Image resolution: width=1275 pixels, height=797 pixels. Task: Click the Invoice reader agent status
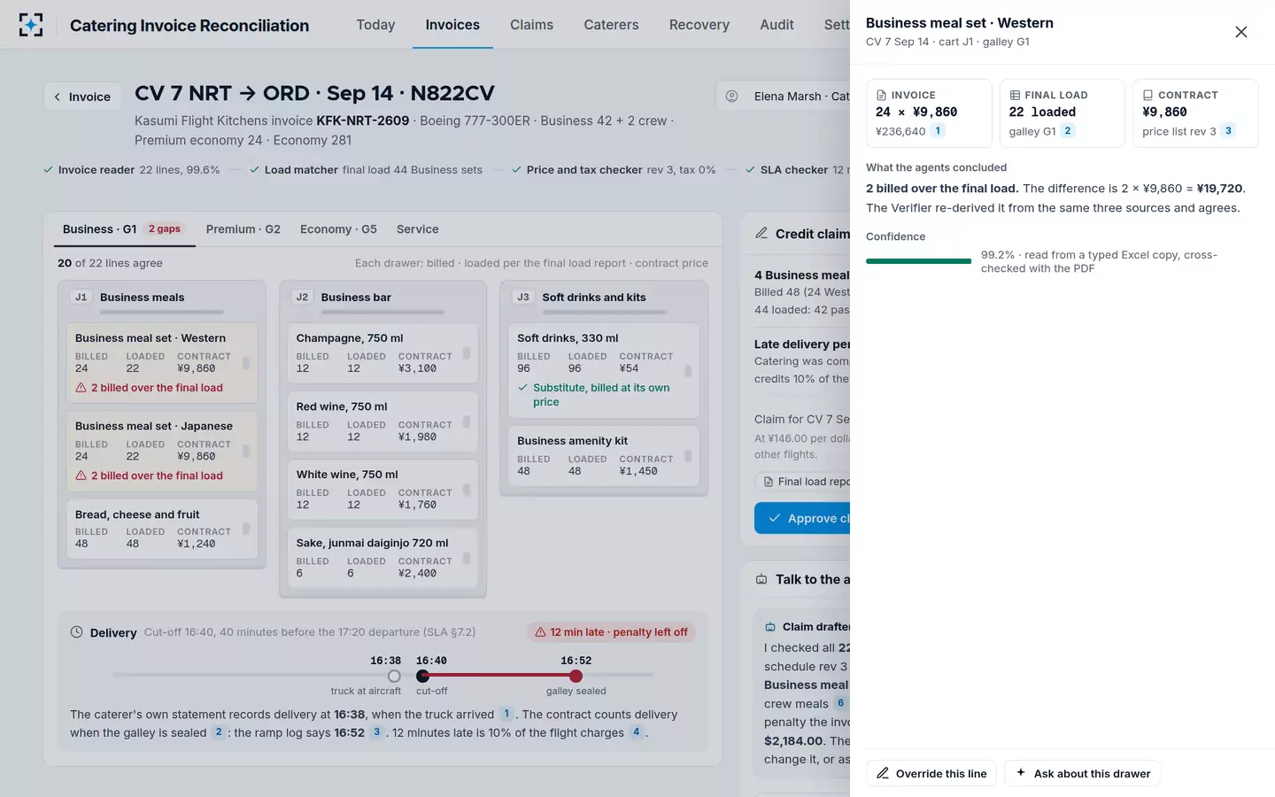(131, 170)
